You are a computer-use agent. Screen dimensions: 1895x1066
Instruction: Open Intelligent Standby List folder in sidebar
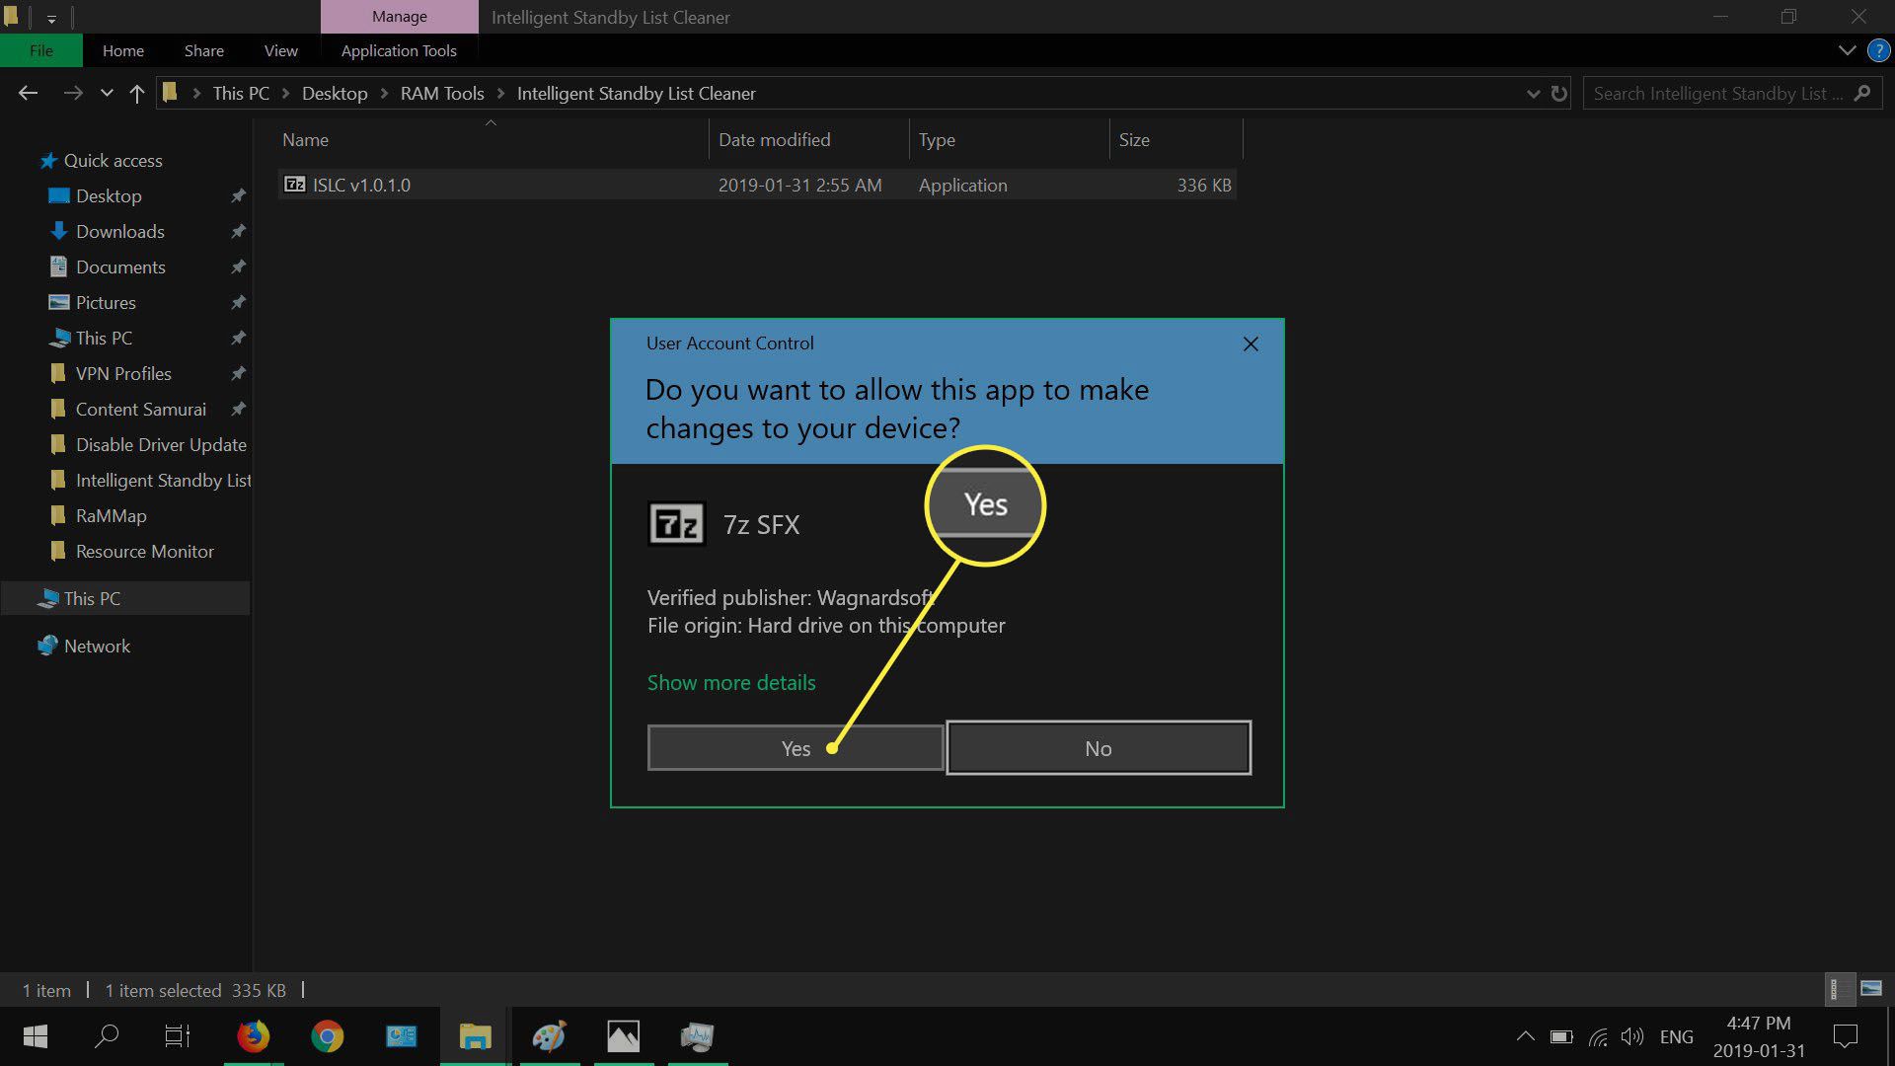163,480
